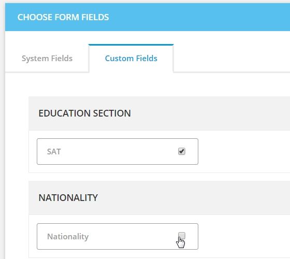Click the Choose Form Fields title

tap(63, 17)
